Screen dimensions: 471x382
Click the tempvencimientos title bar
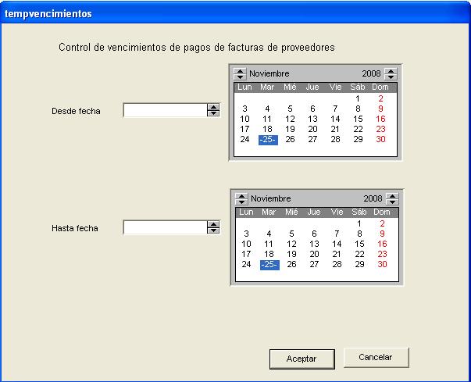[236, 13]
